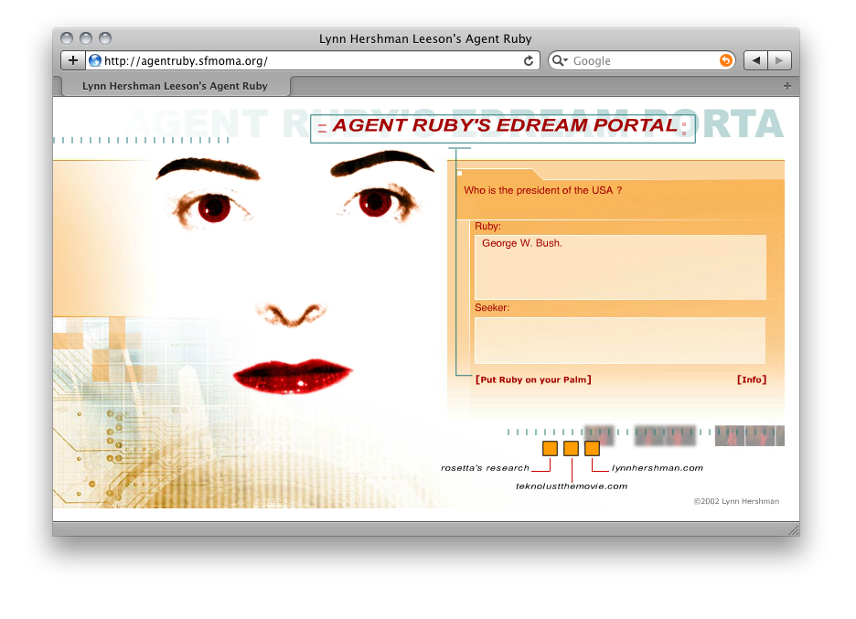Focus the agentruby.sfmoma.org address bar
Image resolution: width=856 pixels, height=619 pixels.
tap(311, 60)
